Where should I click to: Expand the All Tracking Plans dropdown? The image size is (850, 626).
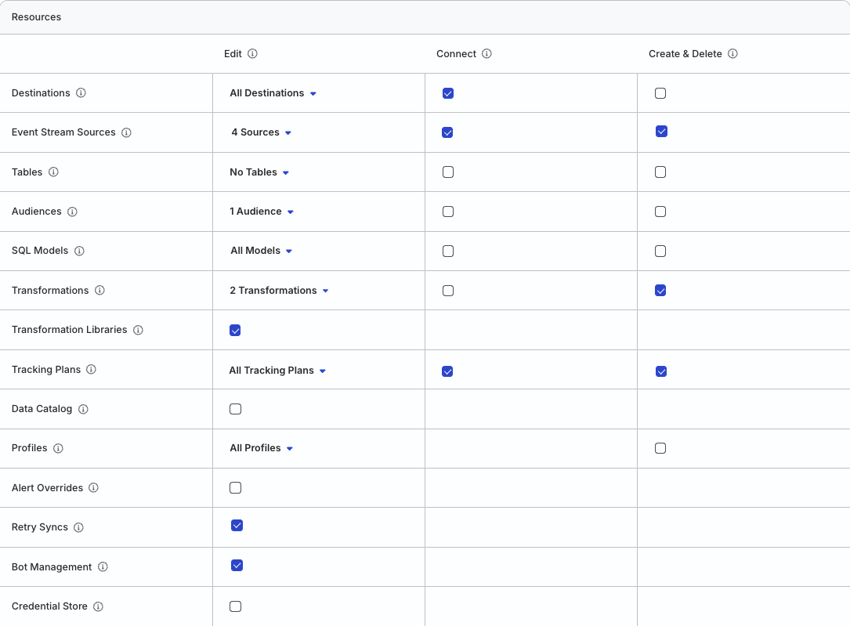(277, 371)
